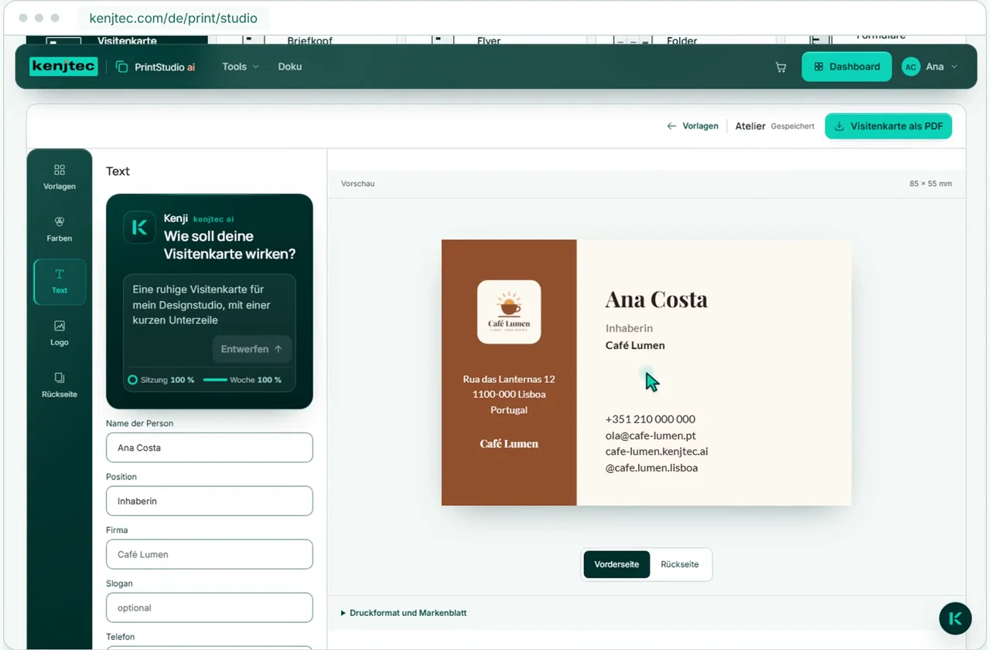Open the Dashboard
Image resolution: width=990 pixels, height=650 pixels.
click(x=846, y=67)
